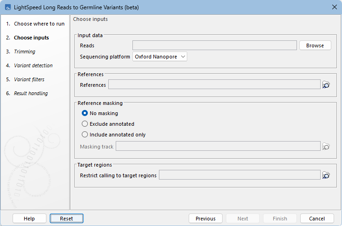Click the Reads input field

point(215,45)
